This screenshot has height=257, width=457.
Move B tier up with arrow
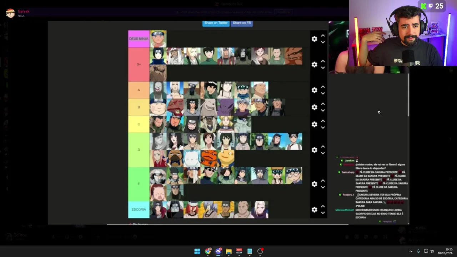coord(323,104)
